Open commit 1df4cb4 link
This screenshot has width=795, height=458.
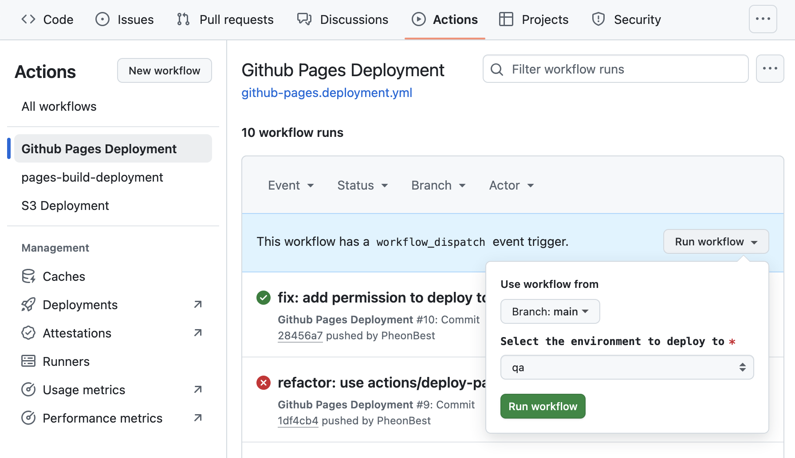[x=298, y=421]
